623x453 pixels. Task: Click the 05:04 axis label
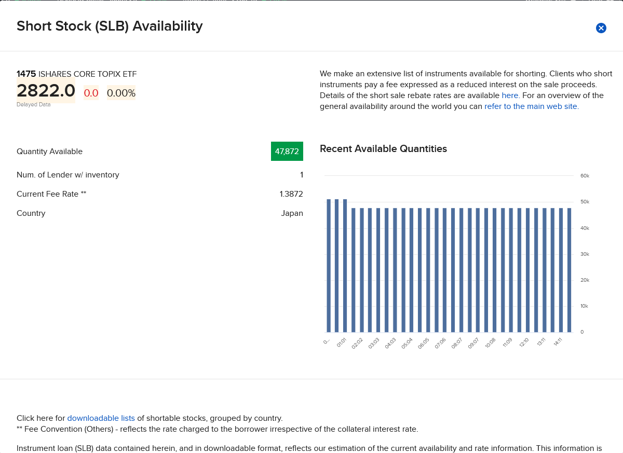pyautogui.click(x=408, y=343)
